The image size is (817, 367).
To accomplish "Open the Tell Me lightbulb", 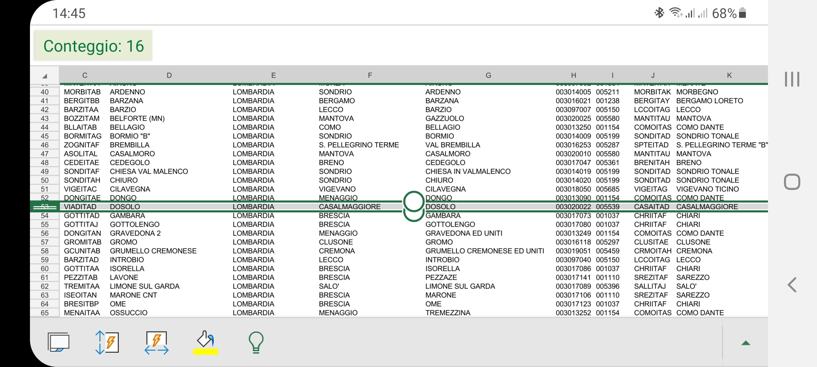I will point(256,342).
